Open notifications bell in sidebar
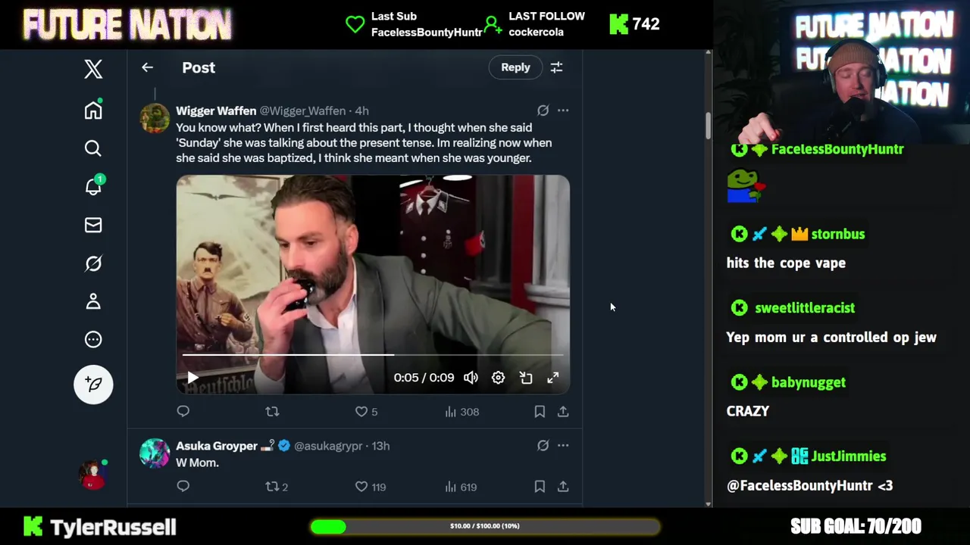 tap(93, 186)
